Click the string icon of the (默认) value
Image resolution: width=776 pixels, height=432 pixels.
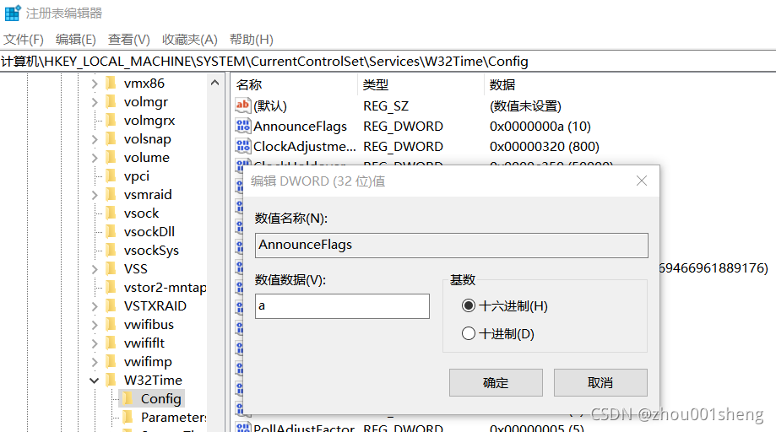pos(242,105)
